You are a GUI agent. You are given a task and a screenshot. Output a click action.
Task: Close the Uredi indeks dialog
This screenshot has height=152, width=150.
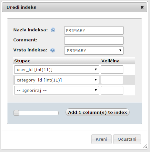142,7
